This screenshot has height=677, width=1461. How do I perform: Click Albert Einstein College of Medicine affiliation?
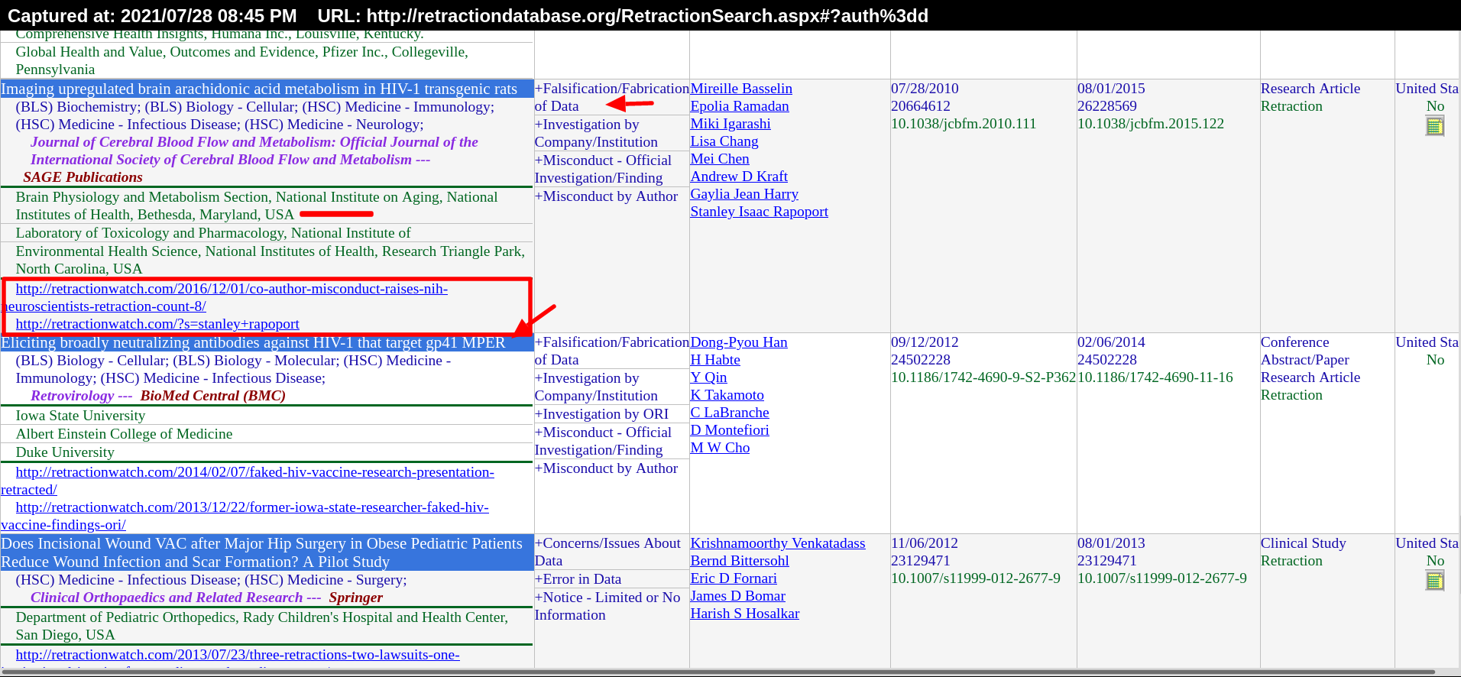pyautogui.click(x=124, y=434)
